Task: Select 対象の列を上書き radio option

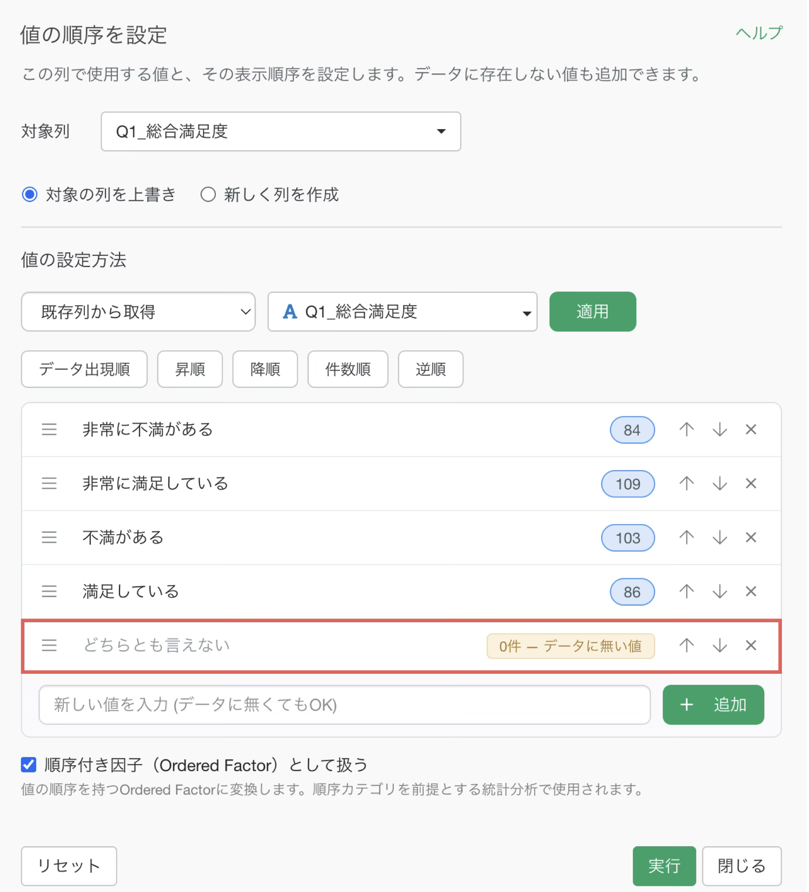Action: pyautogui.click(x=30, y=195)
